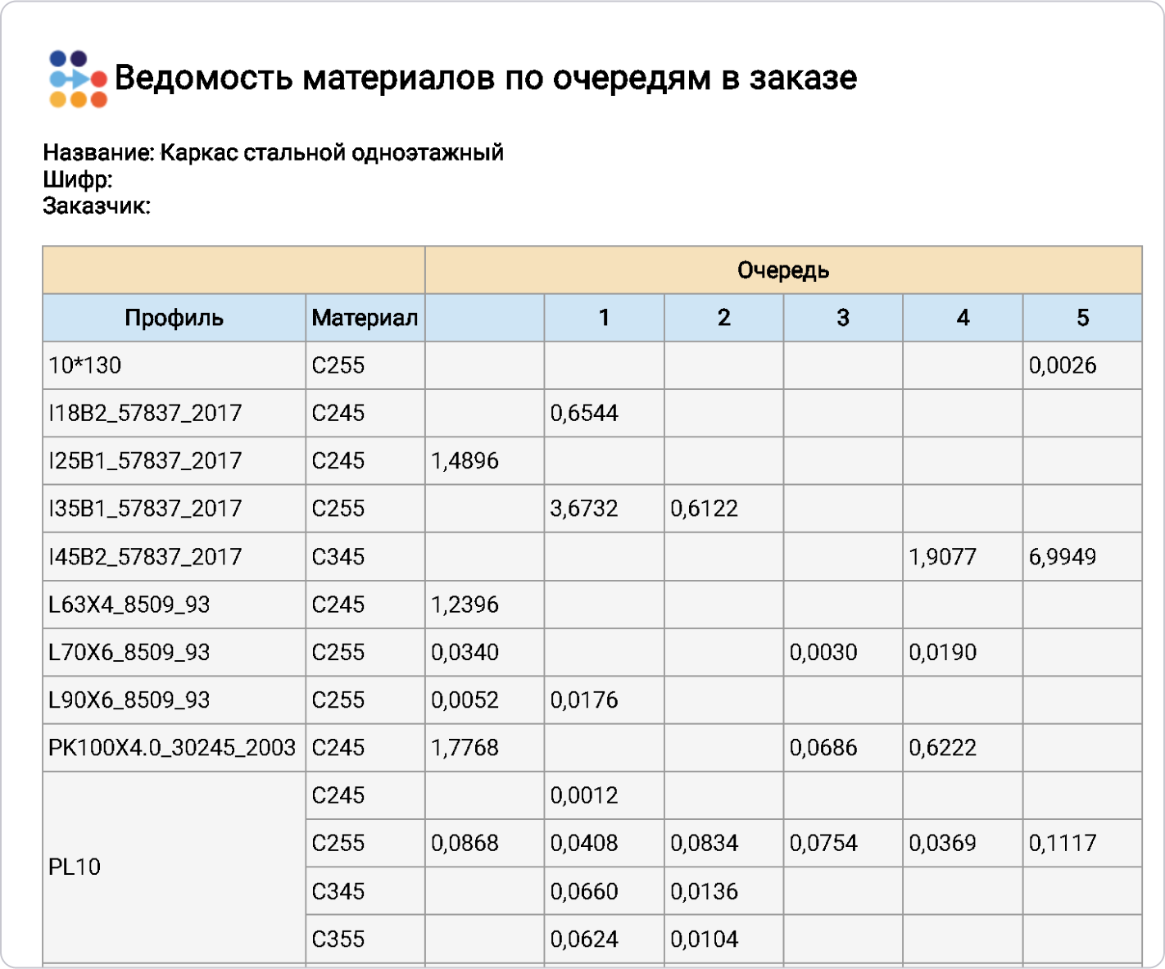The width and height of the screenshot is (1165, 969).
Task: Select profile 'L70X6_8509_93'
Action: click(175, 652)
